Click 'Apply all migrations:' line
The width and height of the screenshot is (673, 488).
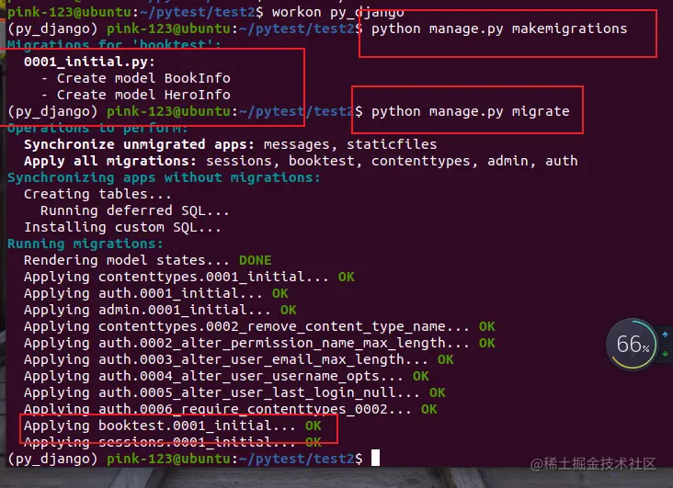[301, 162]
